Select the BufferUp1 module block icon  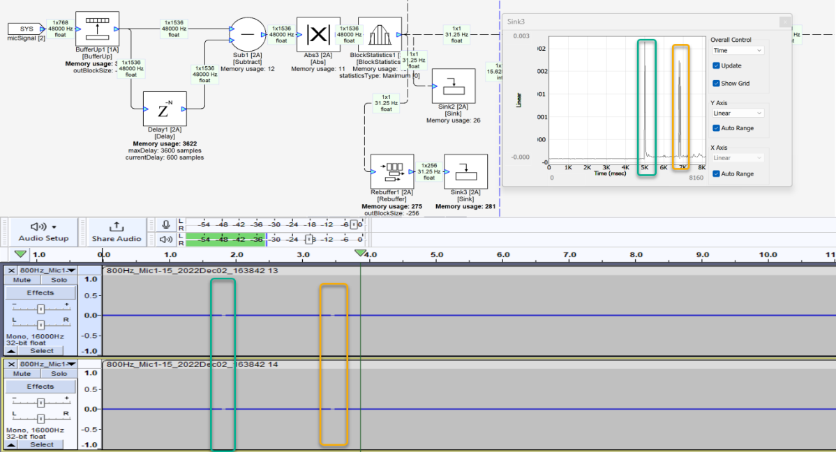tap(97, 29)
